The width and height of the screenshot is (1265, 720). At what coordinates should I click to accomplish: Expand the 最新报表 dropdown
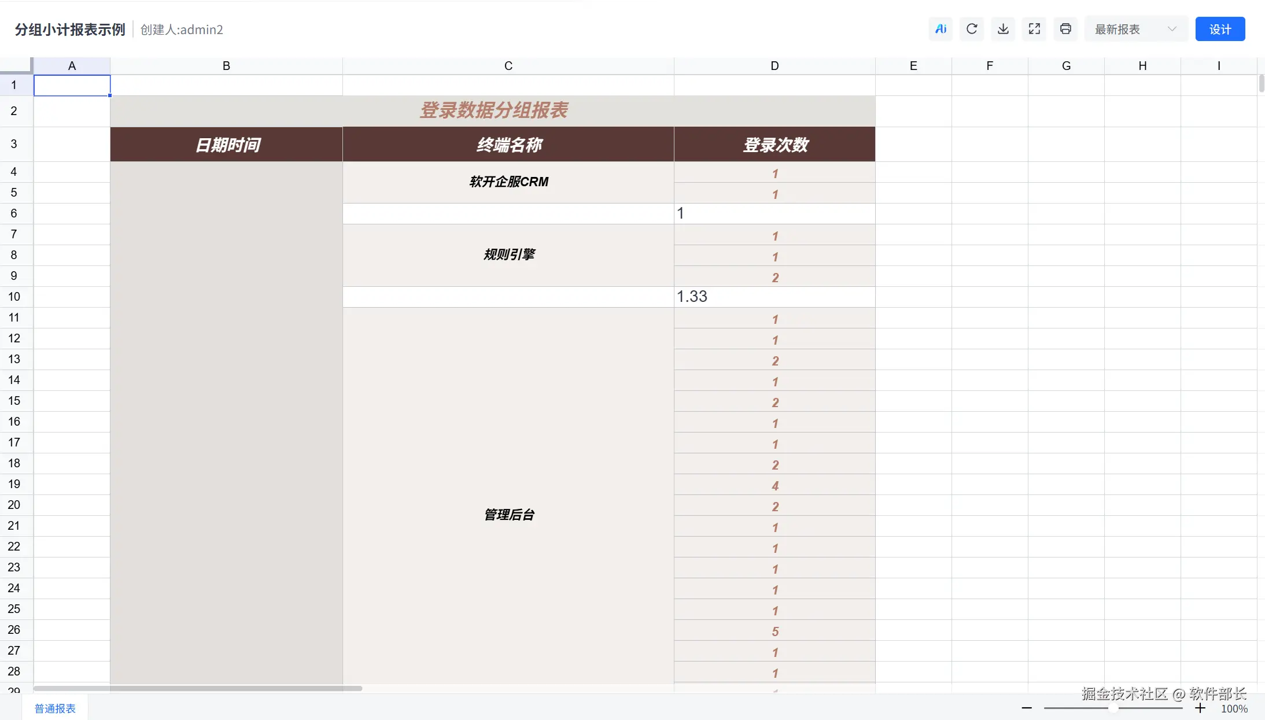pos(1118,29)
